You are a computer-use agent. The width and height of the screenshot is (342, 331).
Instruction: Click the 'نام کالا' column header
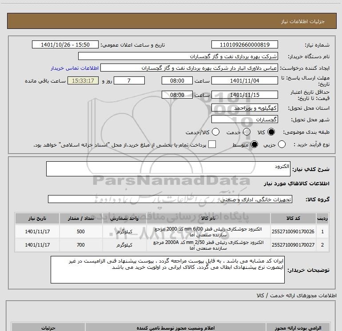[208, 218]
